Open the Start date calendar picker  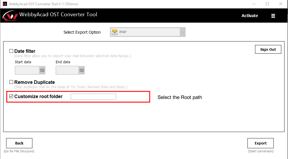point(42,70)
